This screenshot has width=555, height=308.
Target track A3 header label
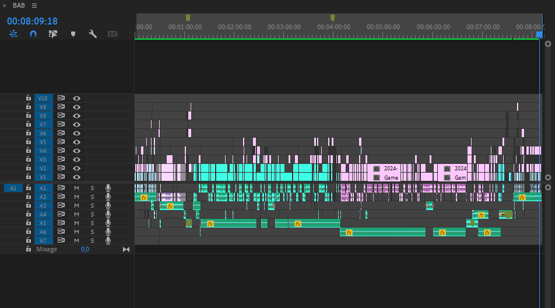[x=43, y=205]
